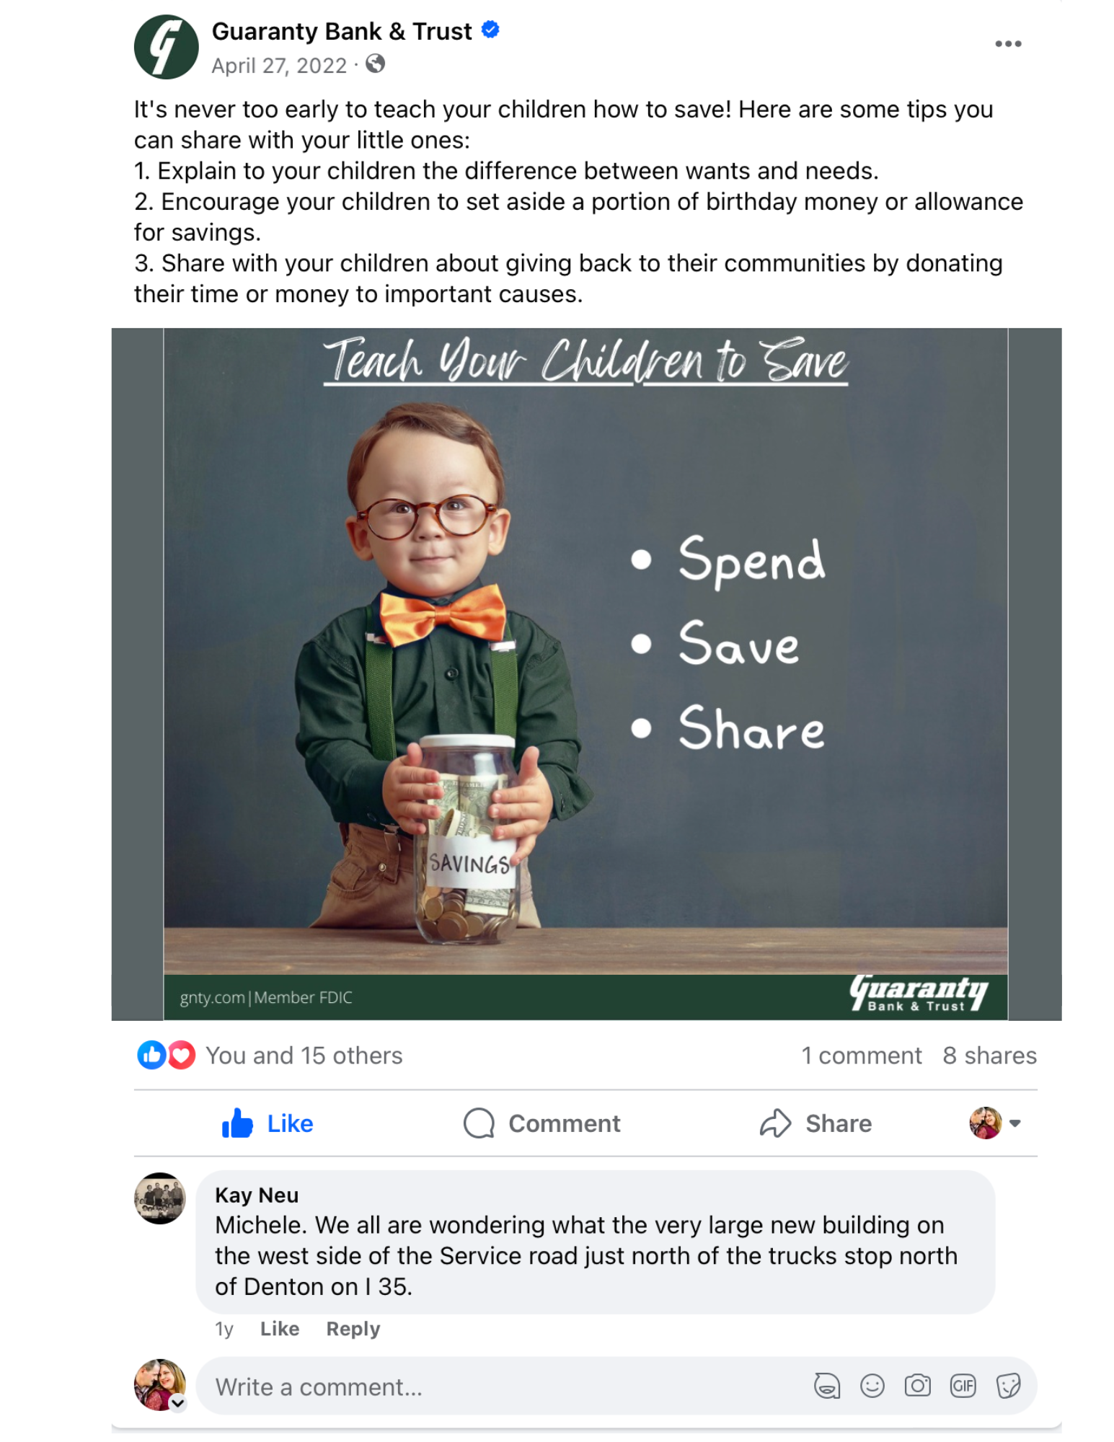The height and width of the screenshot is (1442, 1114).
Task: Click the Share button
Action: 815,1123
